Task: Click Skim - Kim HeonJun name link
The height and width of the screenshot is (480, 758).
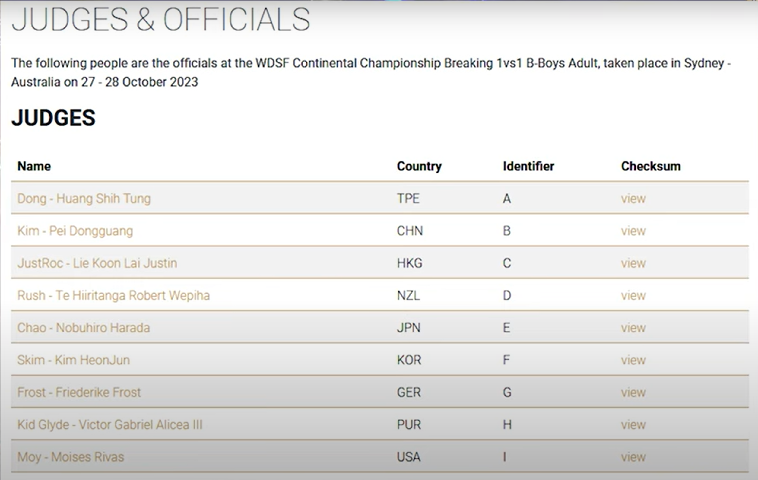Action: tap(73, 360)
